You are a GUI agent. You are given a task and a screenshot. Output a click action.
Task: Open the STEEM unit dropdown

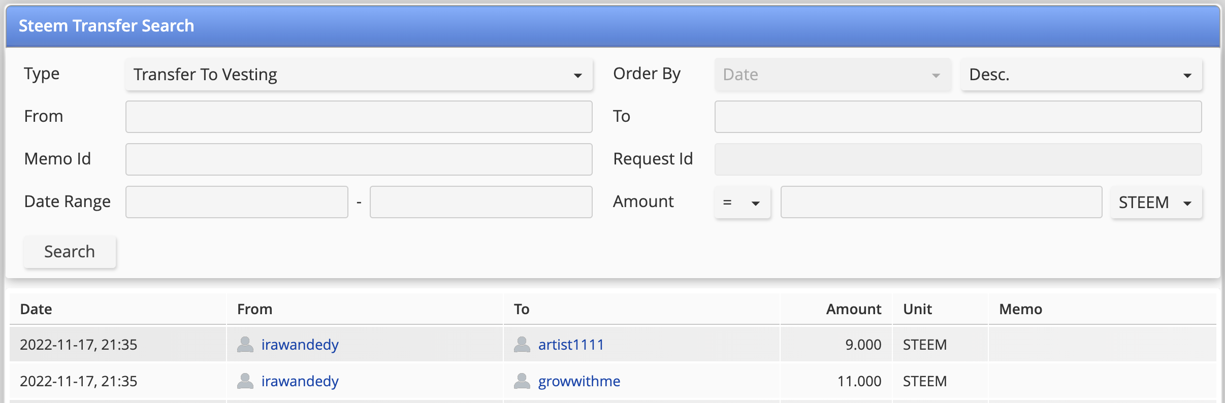click(x=1156, y=203)
